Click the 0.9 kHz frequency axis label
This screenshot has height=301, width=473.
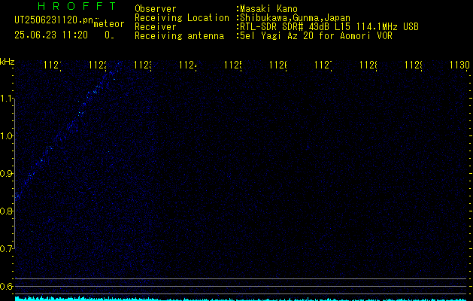pos(7,173)
